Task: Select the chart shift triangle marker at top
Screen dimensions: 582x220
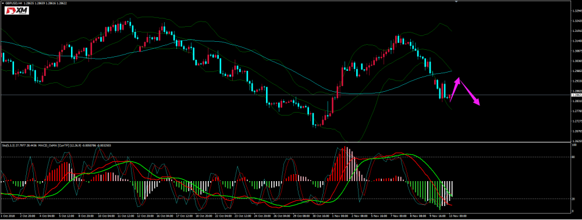Action: click(456, 1)
